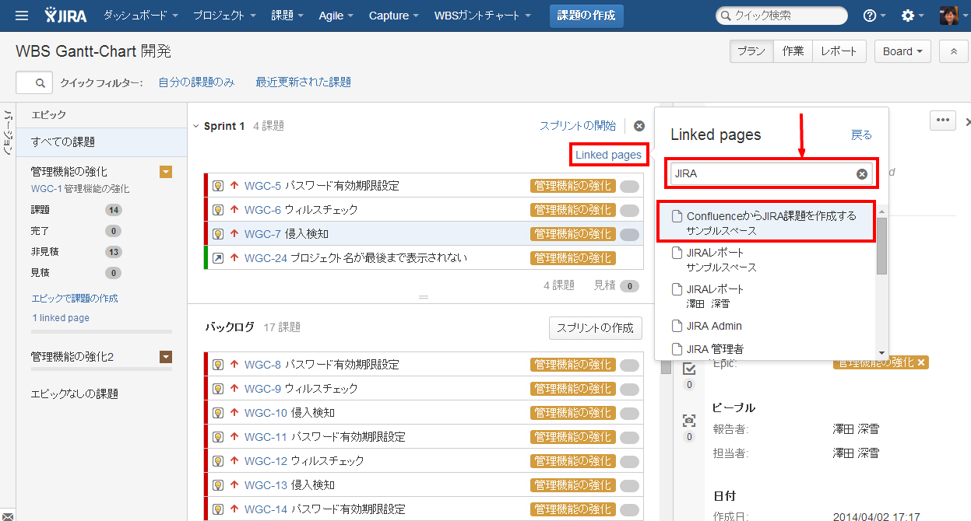Remove Sprint 1 with the round x icon
The image size is (971, 521).
tap(639, 126)
